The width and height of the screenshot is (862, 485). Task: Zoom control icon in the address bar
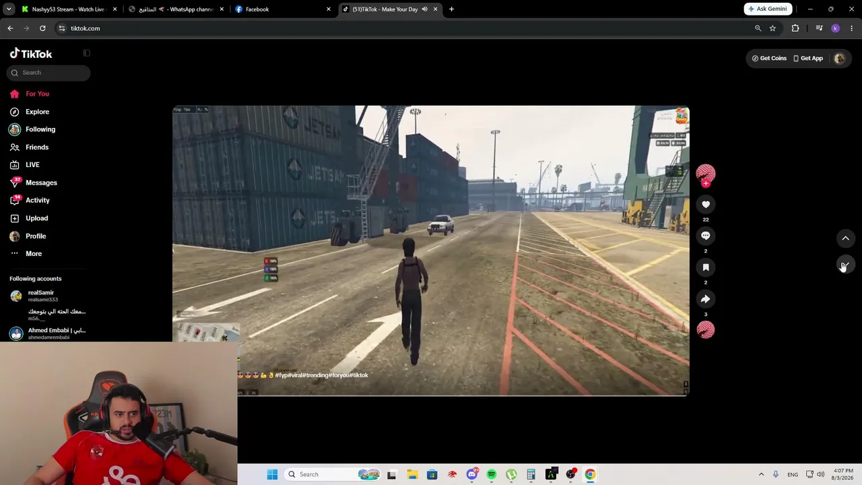tap(758, 28)
